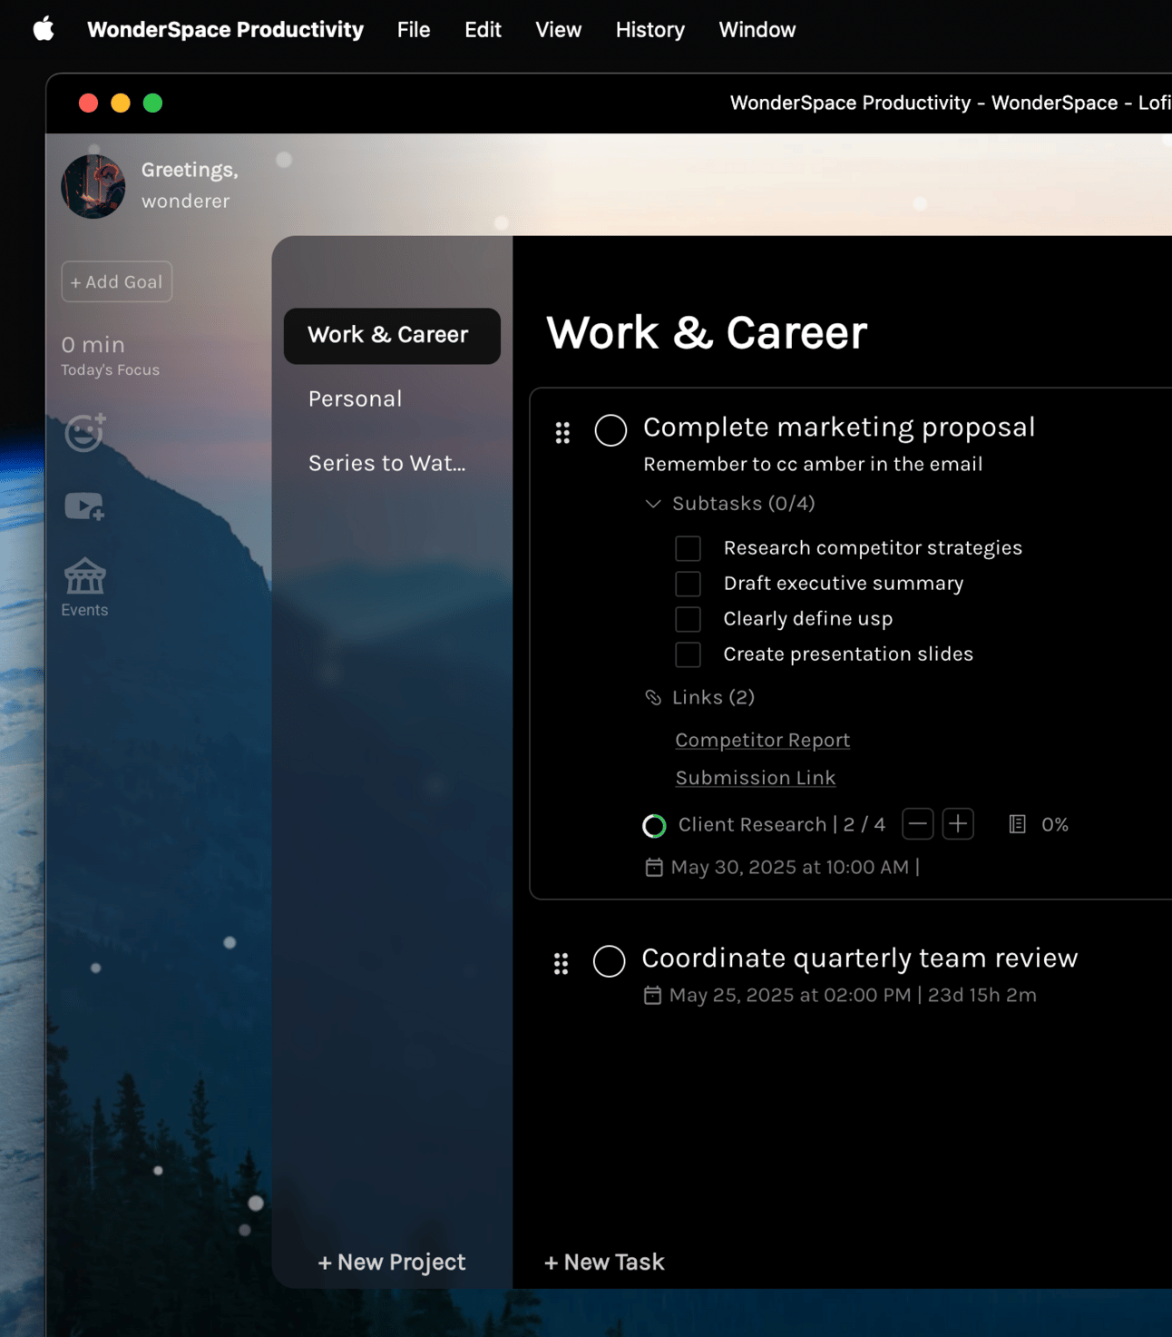This screenshot has height=1337, width=1172.
Task: Click the Add Goal button
Action: (x=116, y=282)
